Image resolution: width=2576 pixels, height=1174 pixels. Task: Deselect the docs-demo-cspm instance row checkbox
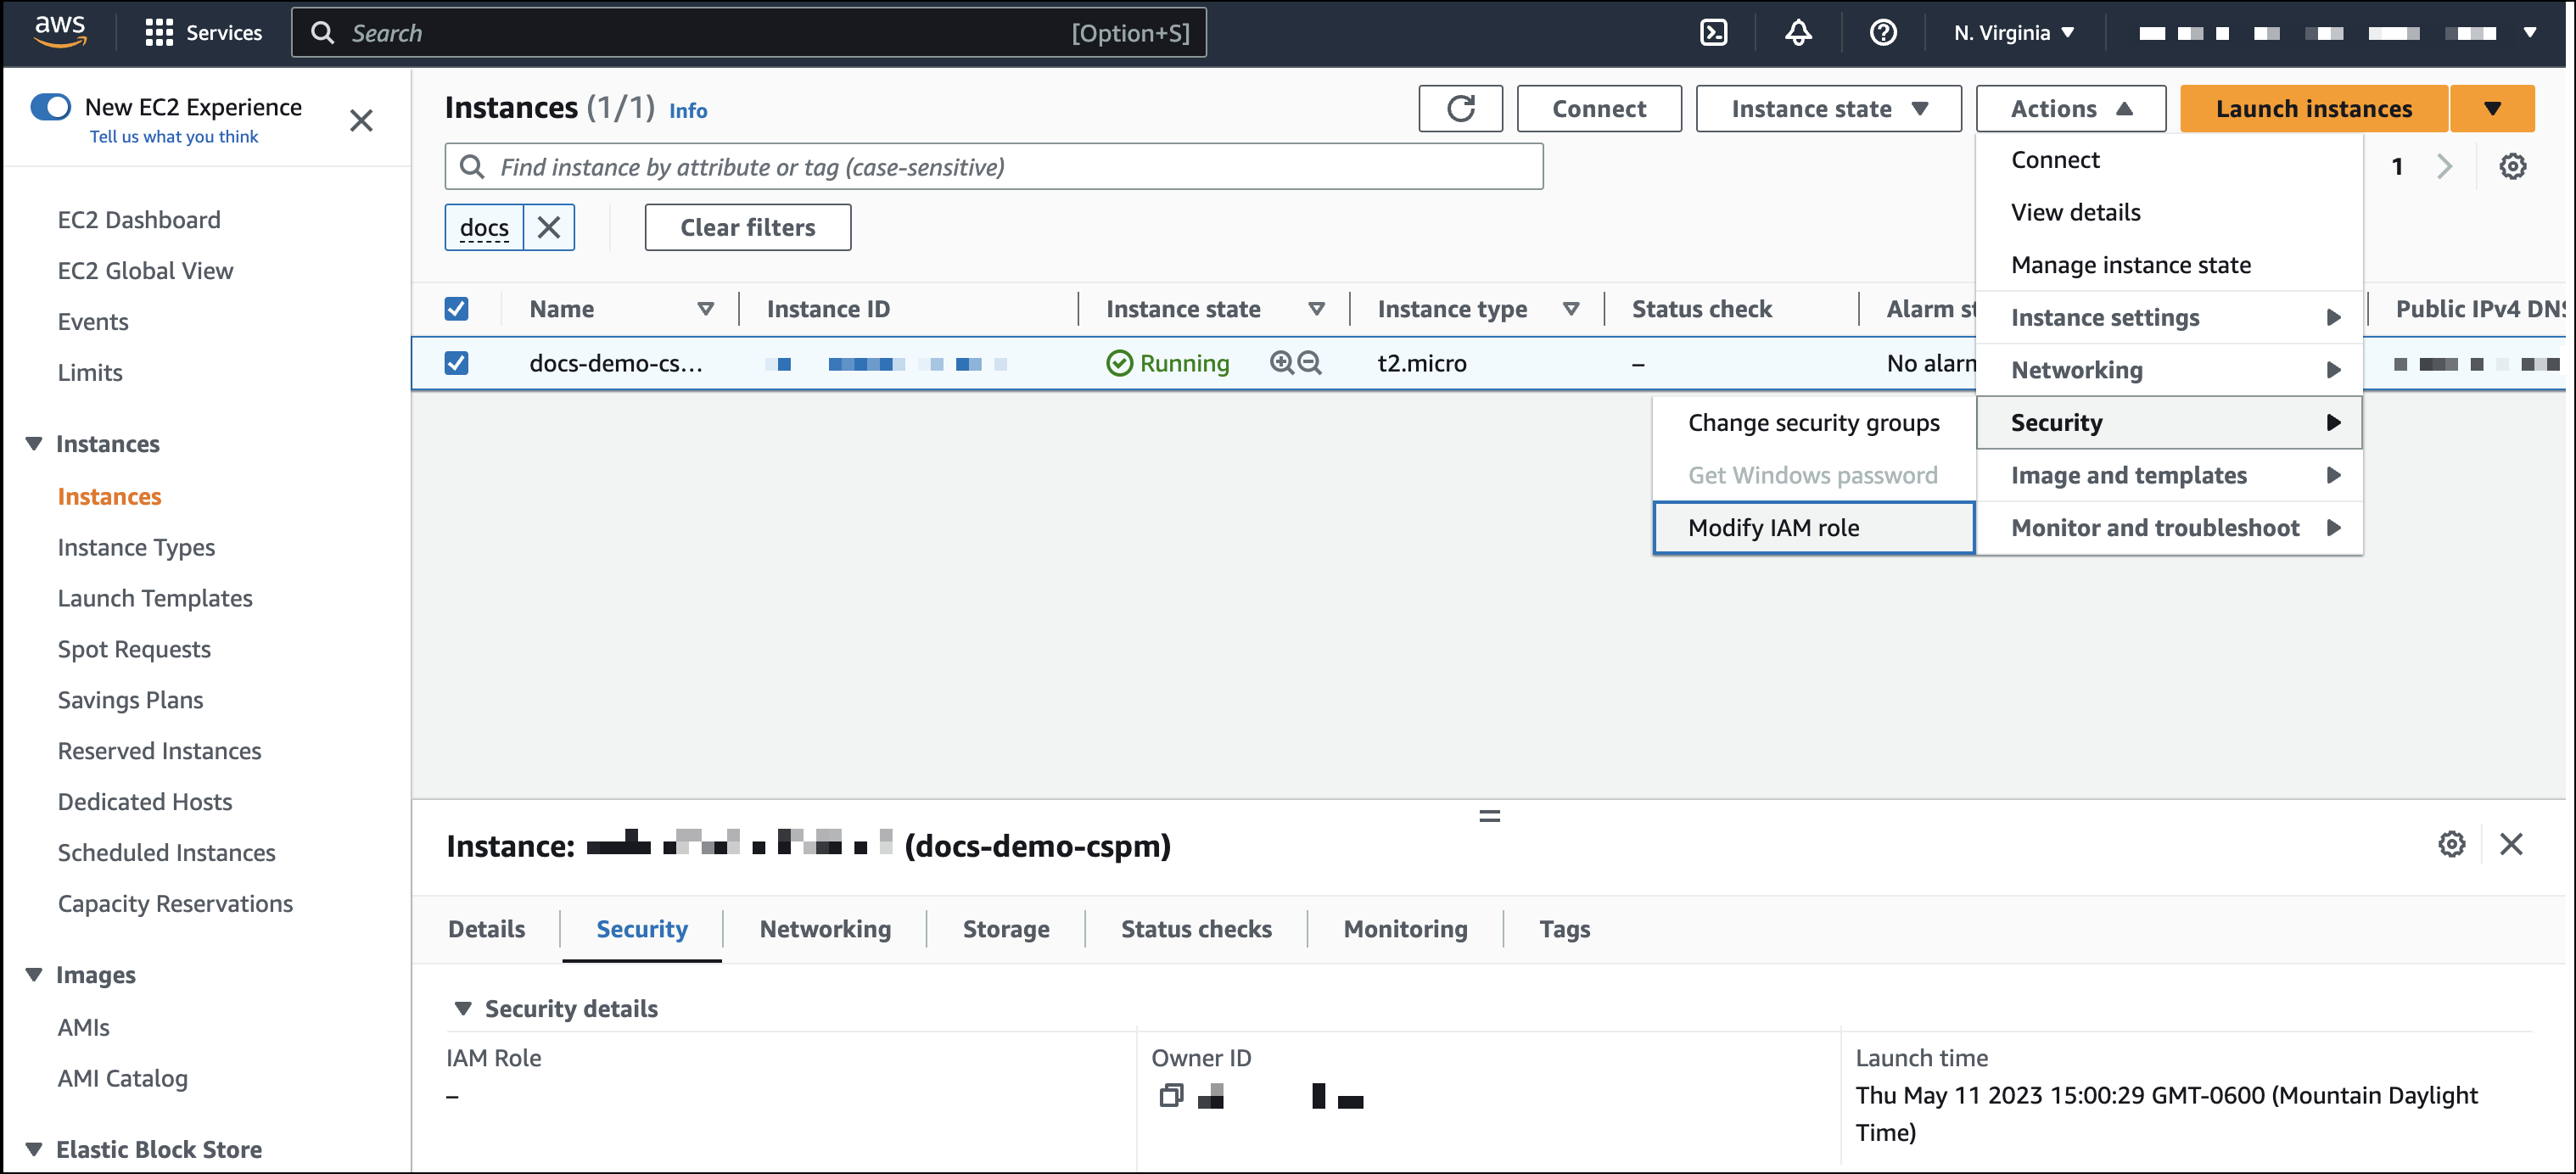(x=456, y=363)
